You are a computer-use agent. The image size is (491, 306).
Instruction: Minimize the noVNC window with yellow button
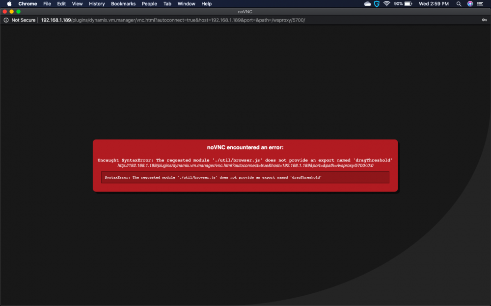(12, 12)
